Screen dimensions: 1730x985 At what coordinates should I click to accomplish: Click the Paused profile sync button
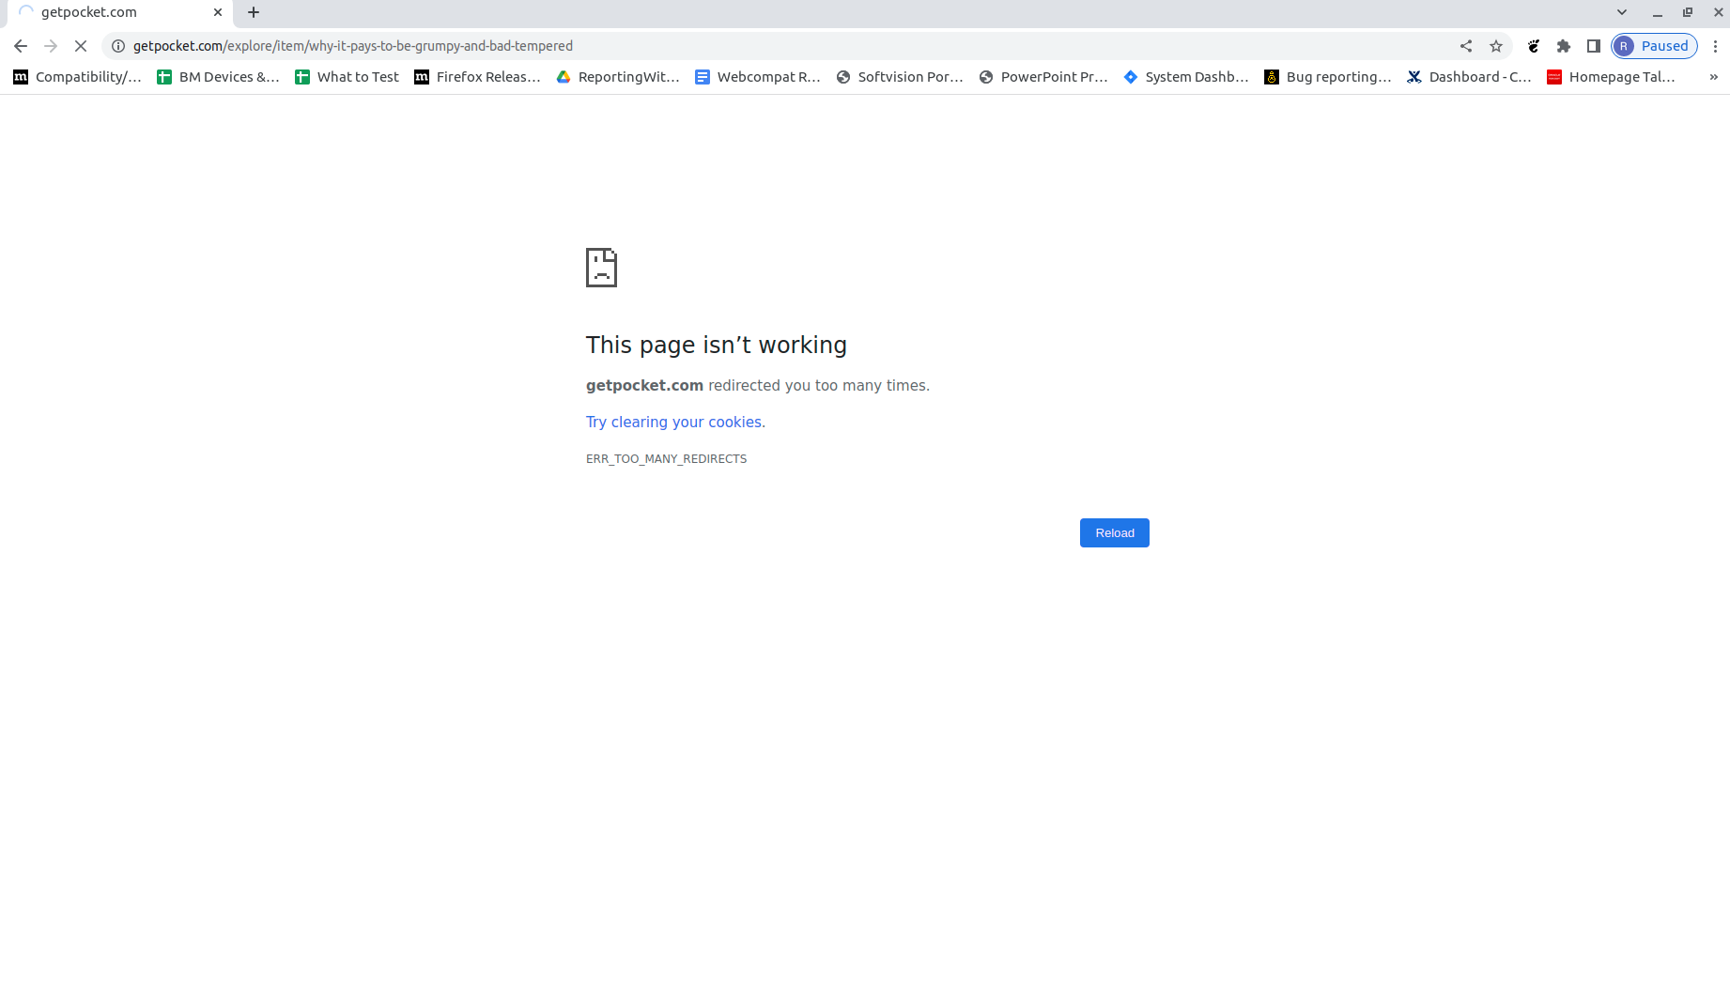tap(1654, 45)
